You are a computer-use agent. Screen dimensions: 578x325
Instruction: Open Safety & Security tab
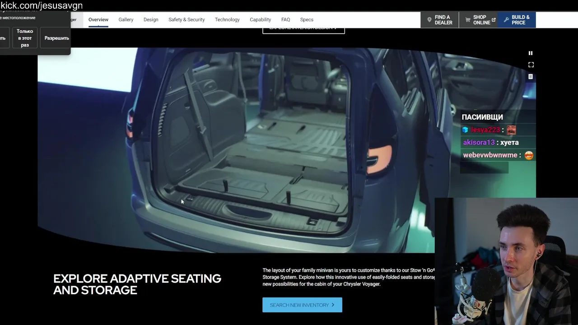(x=186, y=19)
